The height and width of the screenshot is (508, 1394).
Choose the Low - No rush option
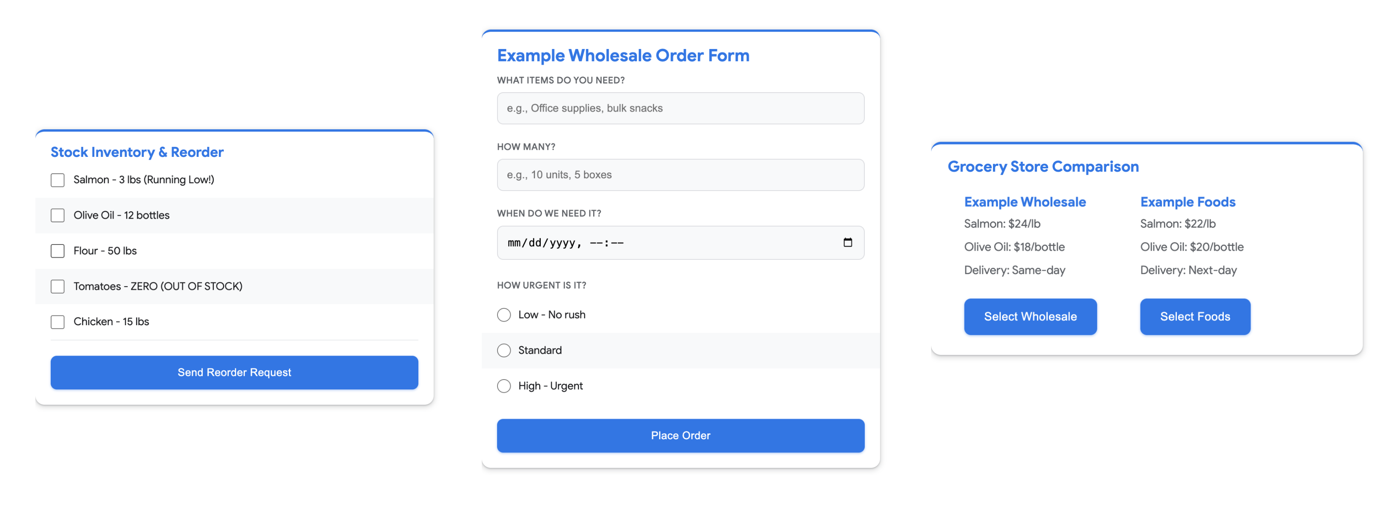point(504,315)
